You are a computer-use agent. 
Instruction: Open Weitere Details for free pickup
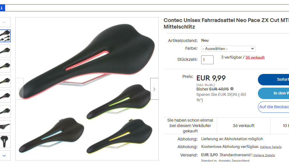270,147
